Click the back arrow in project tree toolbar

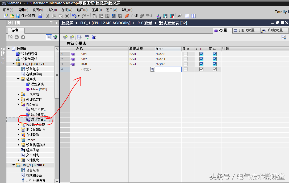[16, 37]
